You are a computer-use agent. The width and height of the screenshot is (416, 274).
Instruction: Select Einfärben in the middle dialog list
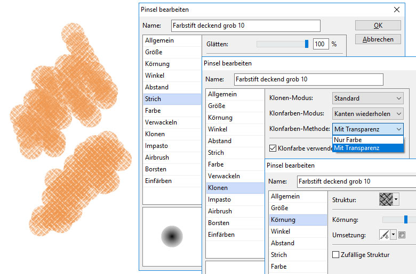click(x=235, y=235)
